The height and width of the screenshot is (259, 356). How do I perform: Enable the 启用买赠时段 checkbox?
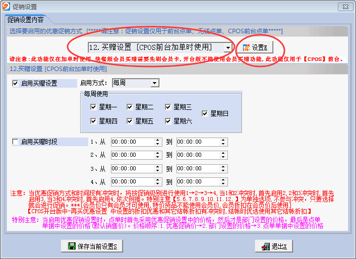tap(15, 142)
